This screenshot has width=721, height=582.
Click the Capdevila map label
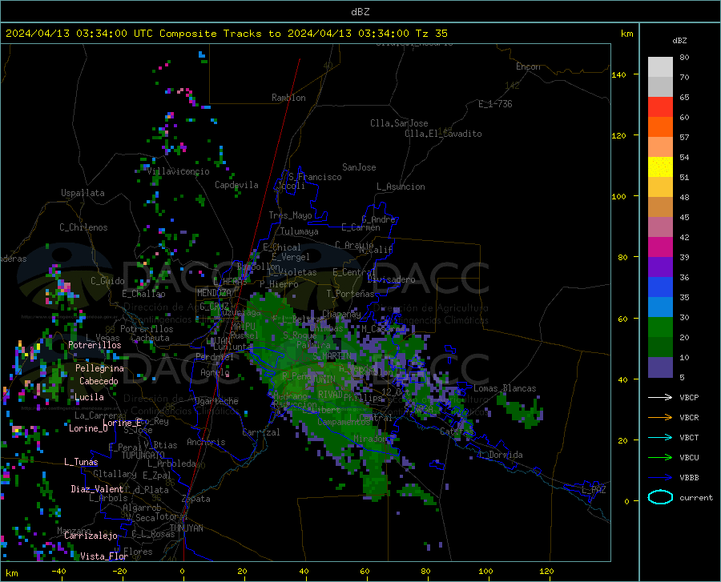(236, 185)
